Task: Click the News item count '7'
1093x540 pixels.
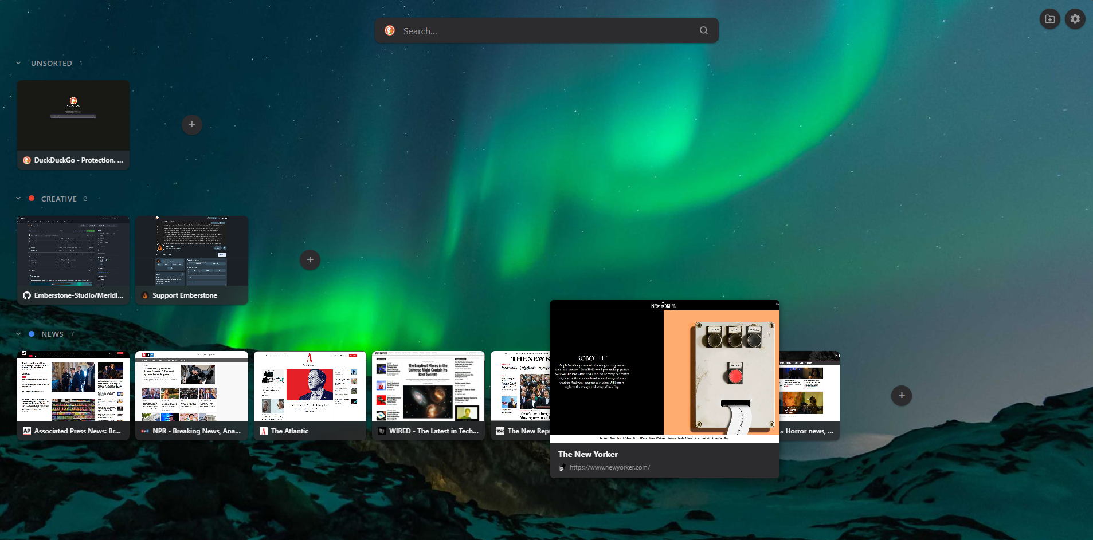Action: pyautogui.click(x=72, y=334)
